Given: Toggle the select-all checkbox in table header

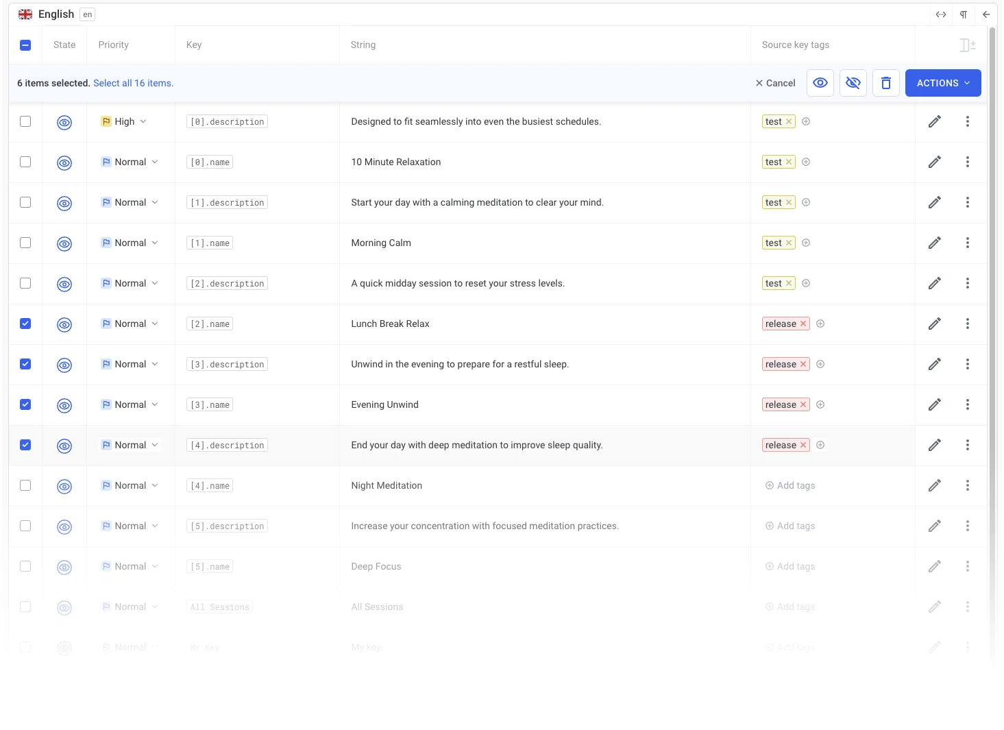Looking at the screenshot, I should (x=25, y=45).
